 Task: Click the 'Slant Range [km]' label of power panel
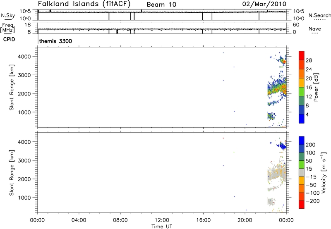(x=12, y=87)
